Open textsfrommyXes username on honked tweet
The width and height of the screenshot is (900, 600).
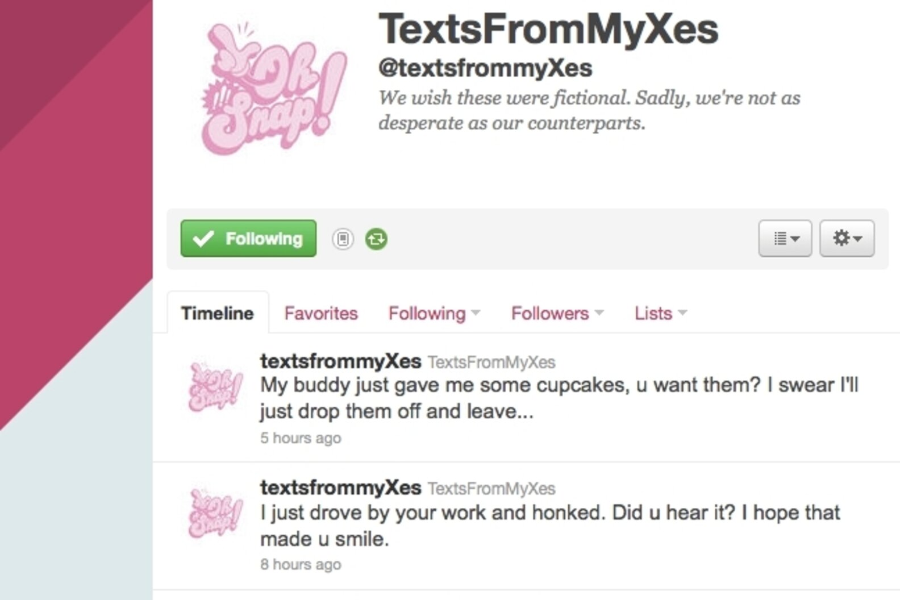point(340,488)
